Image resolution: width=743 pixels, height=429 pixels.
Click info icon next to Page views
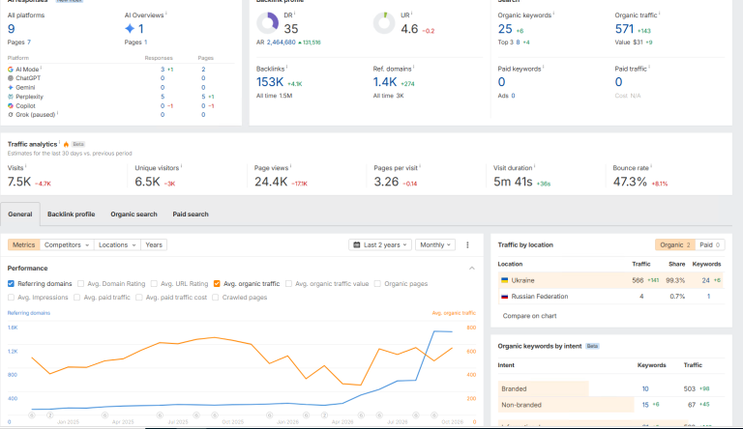(x=290, y=167)
